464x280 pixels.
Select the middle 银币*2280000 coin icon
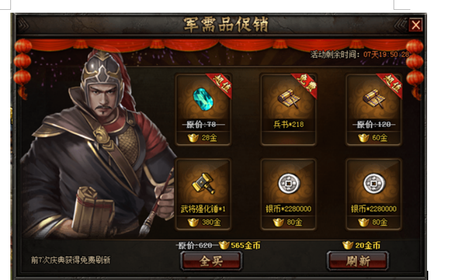pos(289,184)
